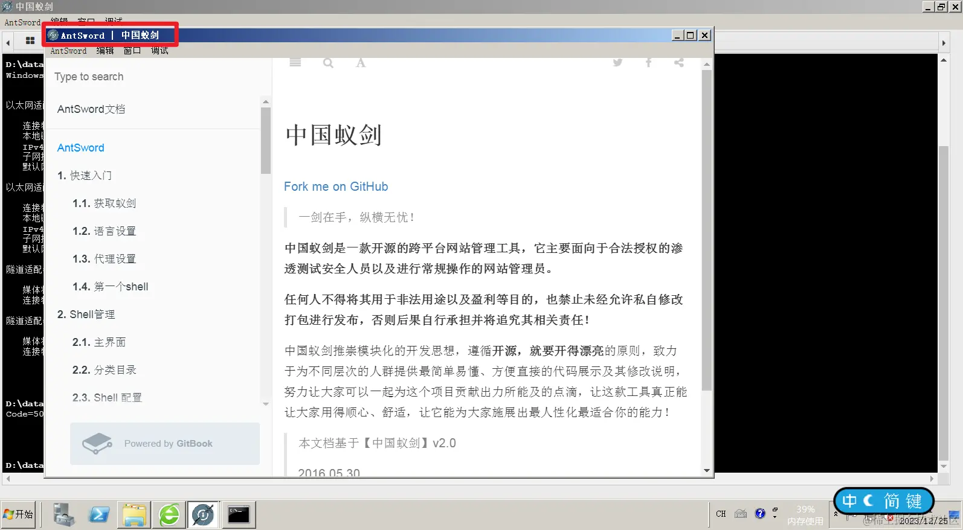Open section 2.2. 分类目录

(x=104, y=370)
